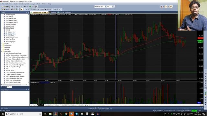Image resolution: width=207 pixels, height=116 pixels.
Task: Select the rectangle drawing tool
Action: [41, 9]
